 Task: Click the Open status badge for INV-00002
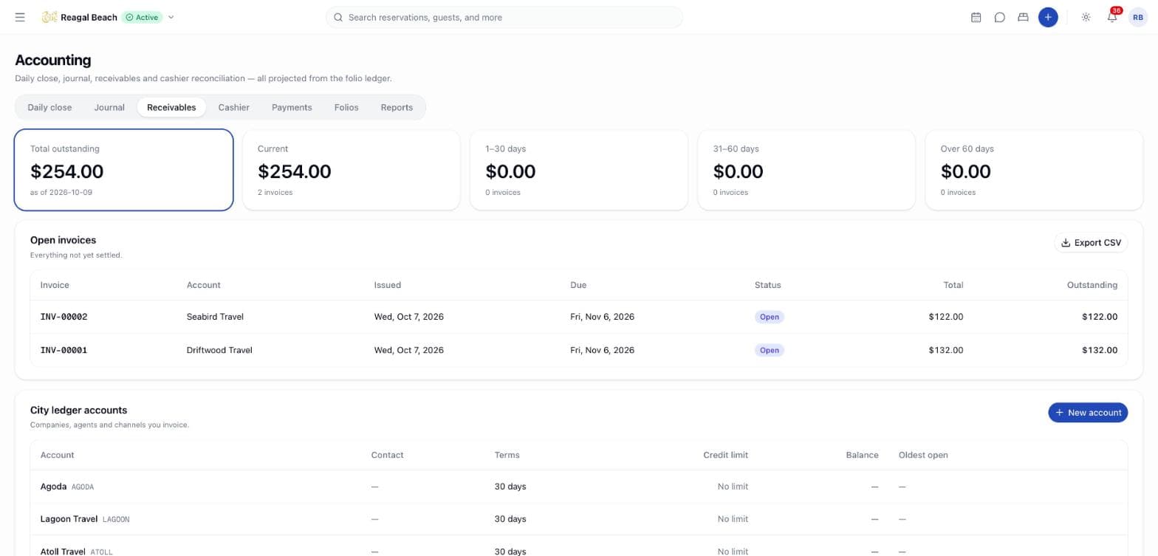tap(769, 317)
